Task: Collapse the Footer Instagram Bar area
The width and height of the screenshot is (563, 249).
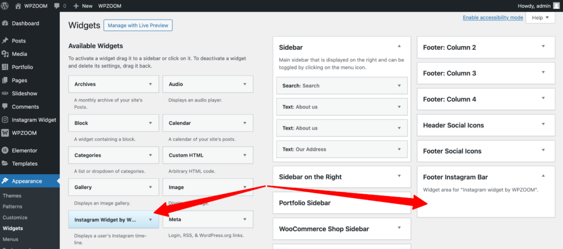Action: pos(543,177)
